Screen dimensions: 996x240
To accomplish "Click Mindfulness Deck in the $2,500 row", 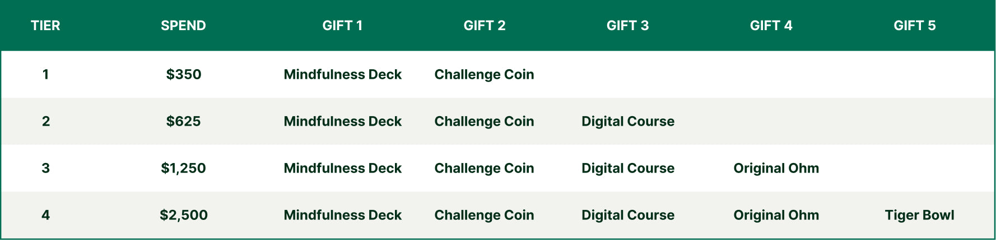I will pos(342,215).
